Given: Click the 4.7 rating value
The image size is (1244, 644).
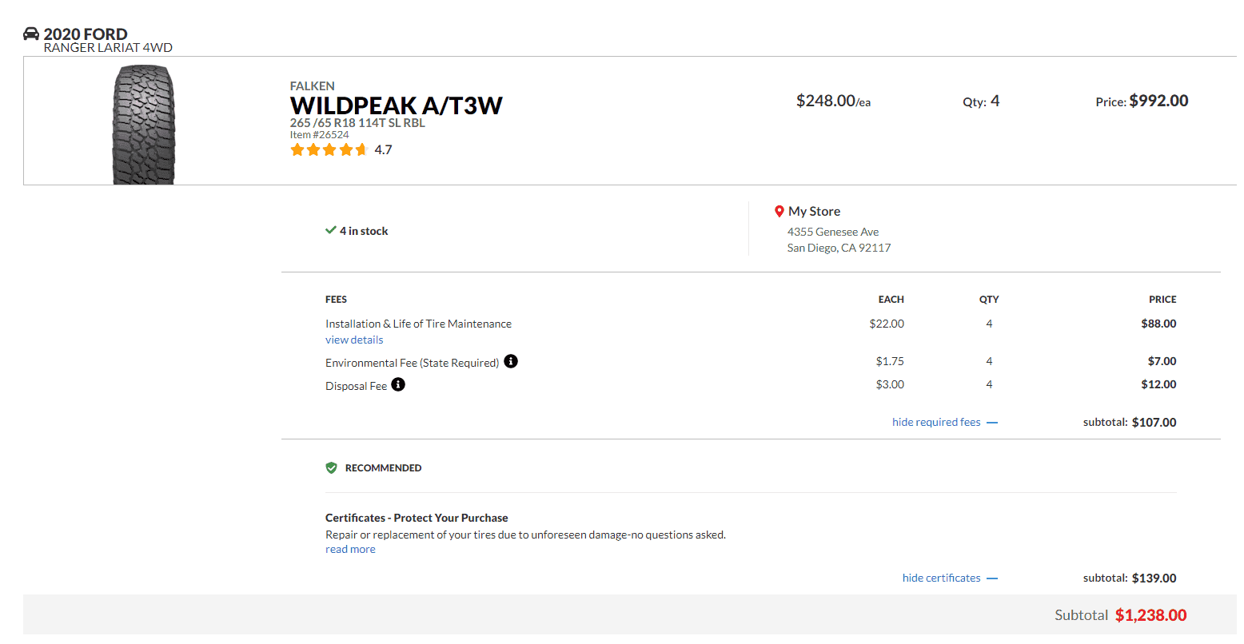Looking at the screenshot, I should click(383, 149).
